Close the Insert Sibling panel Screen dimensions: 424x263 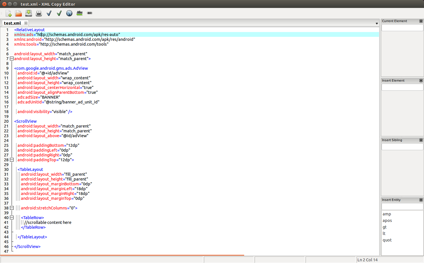421,140
